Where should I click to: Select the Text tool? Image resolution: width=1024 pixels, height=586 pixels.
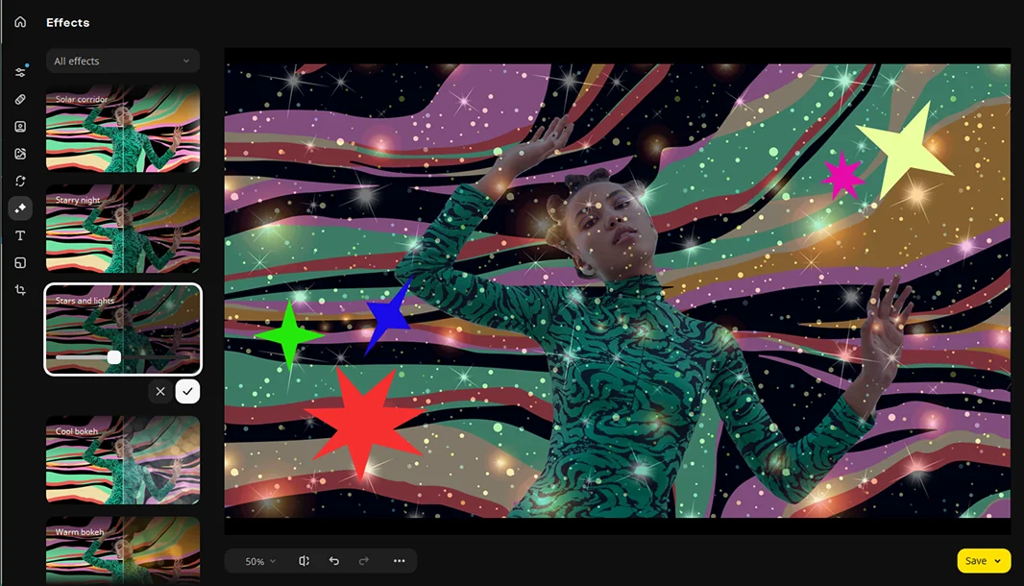click(x=20, y=235)
